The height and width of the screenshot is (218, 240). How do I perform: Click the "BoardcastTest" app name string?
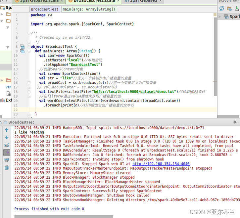[84, 65]
